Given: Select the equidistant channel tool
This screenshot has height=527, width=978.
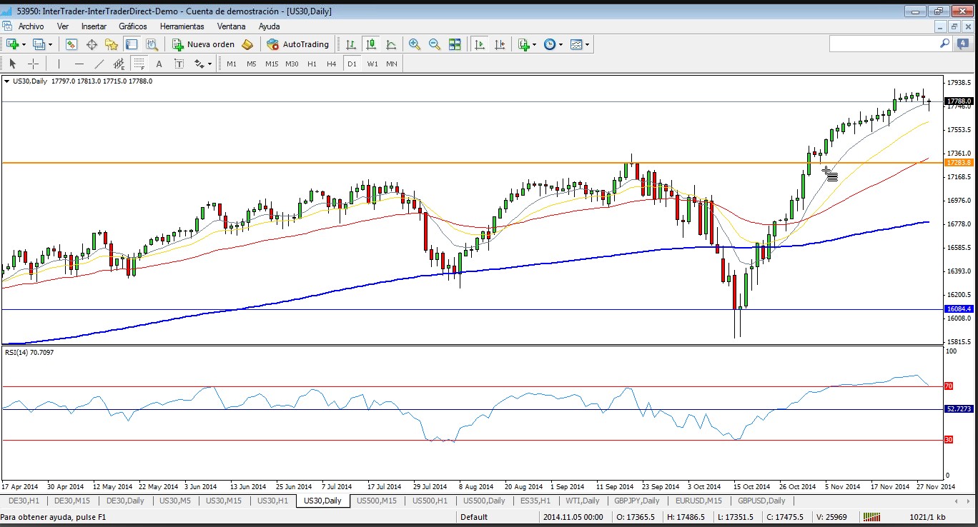Looking at the screenshot, I should [119, 64].
